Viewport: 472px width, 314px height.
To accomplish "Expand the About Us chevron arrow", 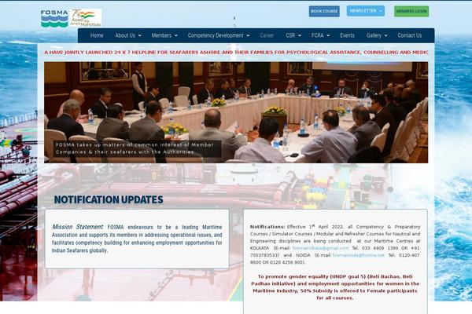I will [x=140, y=36].
